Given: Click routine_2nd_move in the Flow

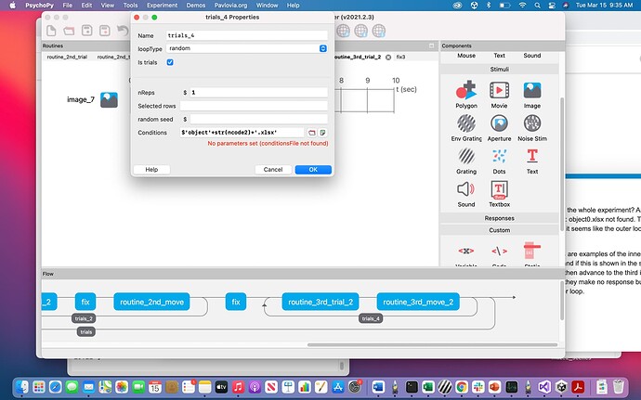Looking at the screenshot, I should coord(151,302).
